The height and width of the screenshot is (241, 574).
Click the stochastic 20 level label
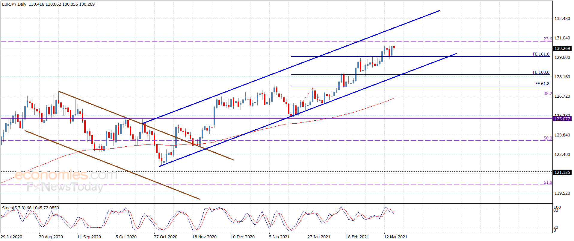tap(556, 228)
